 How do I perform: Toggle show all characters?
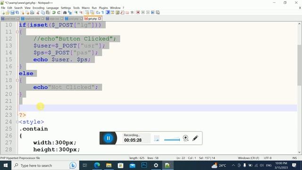(103, 13)
